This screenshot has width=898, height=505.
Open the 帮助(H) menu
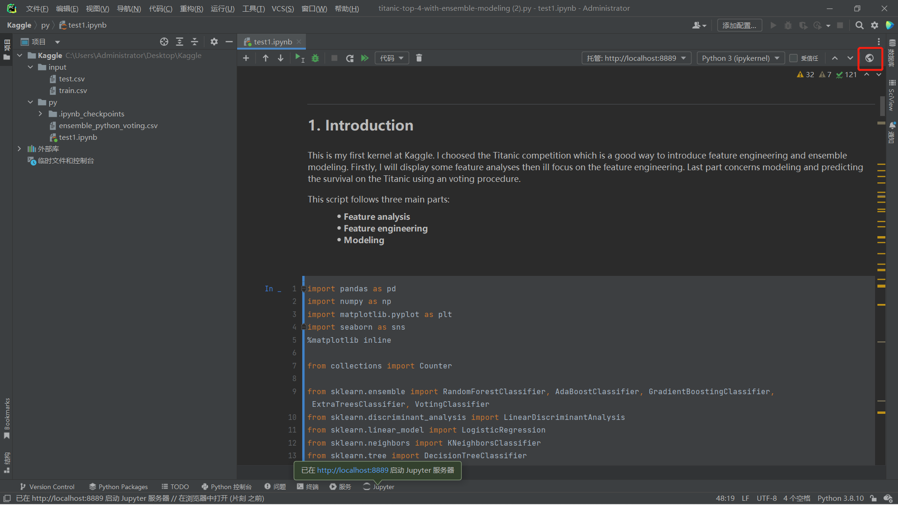(x=347, y=8)
